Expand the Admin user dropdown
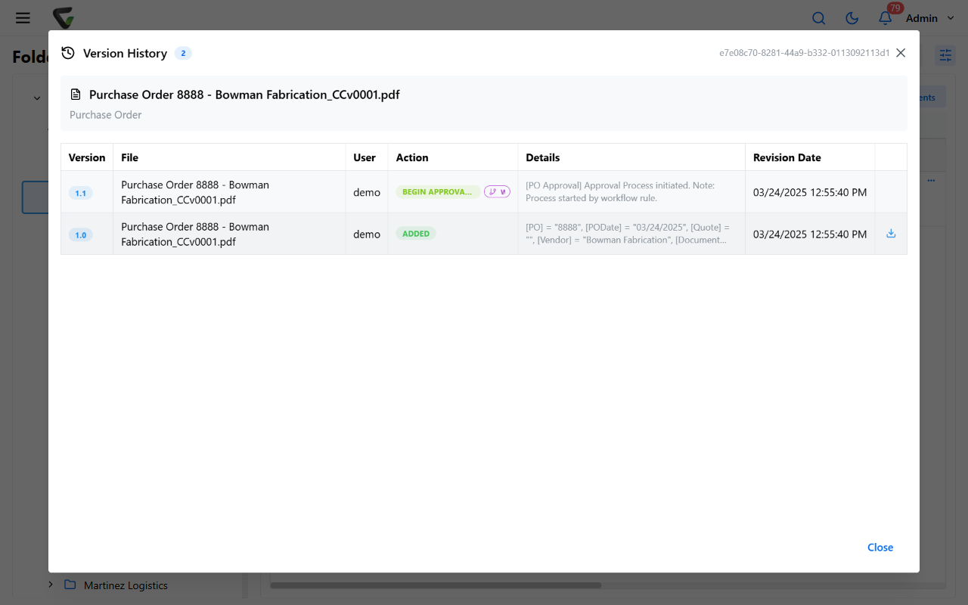The width and height of the screenshot is (968, 605). click(x=930, y=18)
